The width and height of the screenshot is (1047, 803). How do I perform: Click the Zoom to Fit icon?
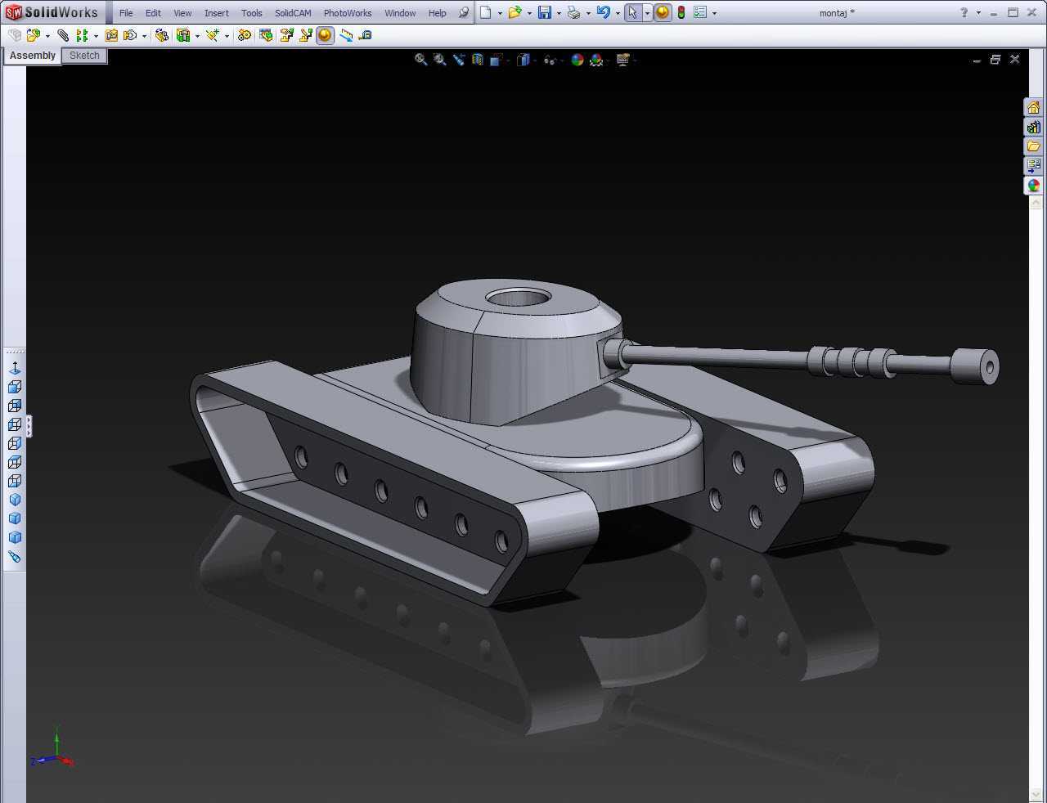tap(421, 60)
